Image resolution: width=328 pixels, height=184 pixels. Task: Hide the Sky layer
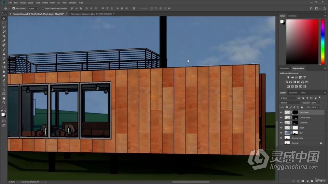(281, 133)
